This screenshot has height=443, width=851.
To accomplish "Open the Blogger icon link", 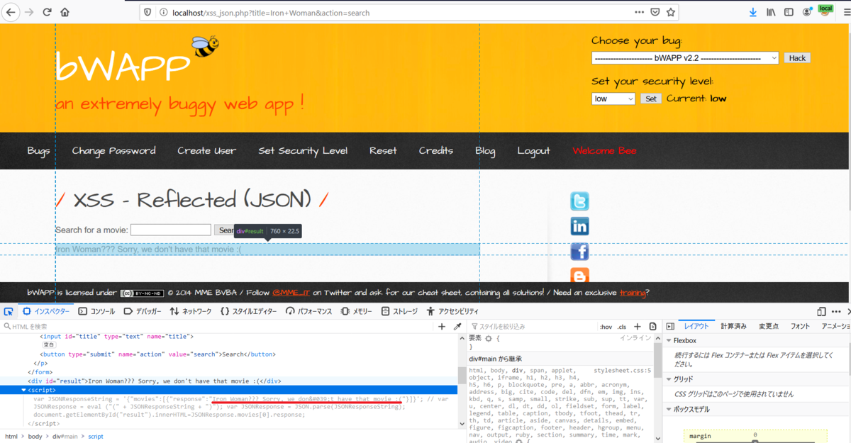I will 579,275.
